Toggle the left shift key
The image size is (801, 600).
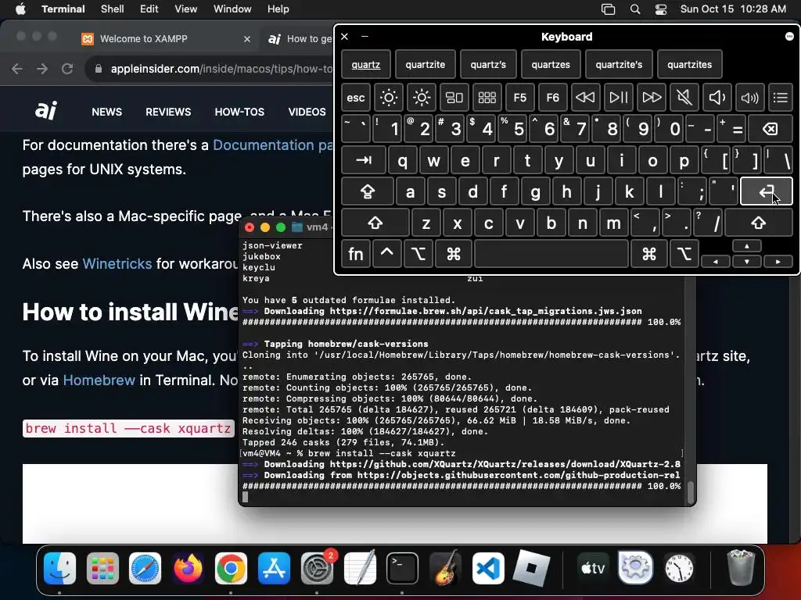375,223
